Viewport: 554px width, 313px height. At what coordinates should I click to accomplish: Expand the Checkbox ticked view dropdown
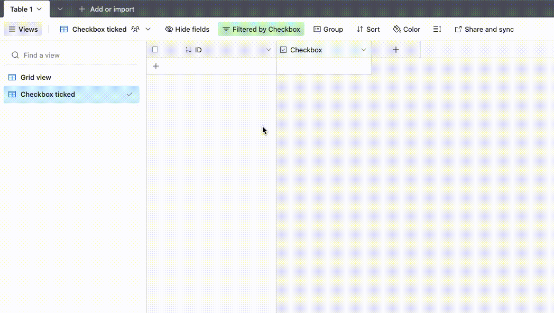148,29
